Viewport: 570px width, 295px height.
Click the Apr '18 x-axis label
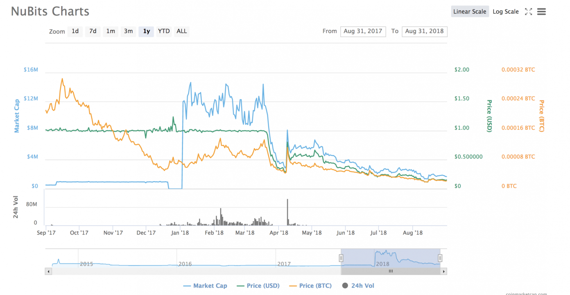(x=279, y=233)
